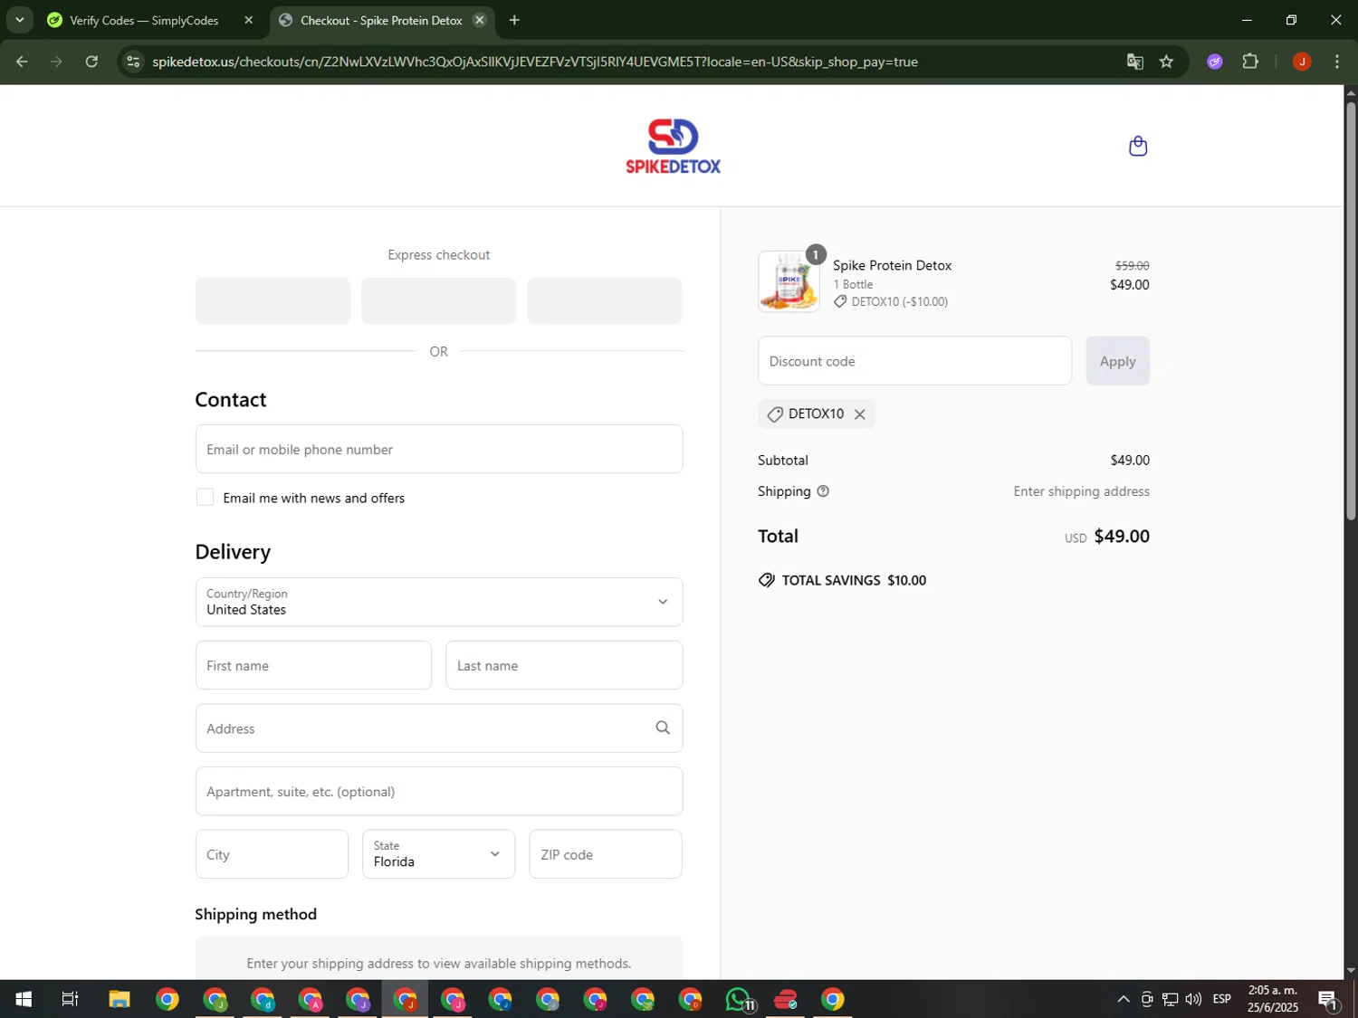Expand the Country/Region dropdown
Viewport: 1358px width, 1018px height.
(x=439, y=602)
